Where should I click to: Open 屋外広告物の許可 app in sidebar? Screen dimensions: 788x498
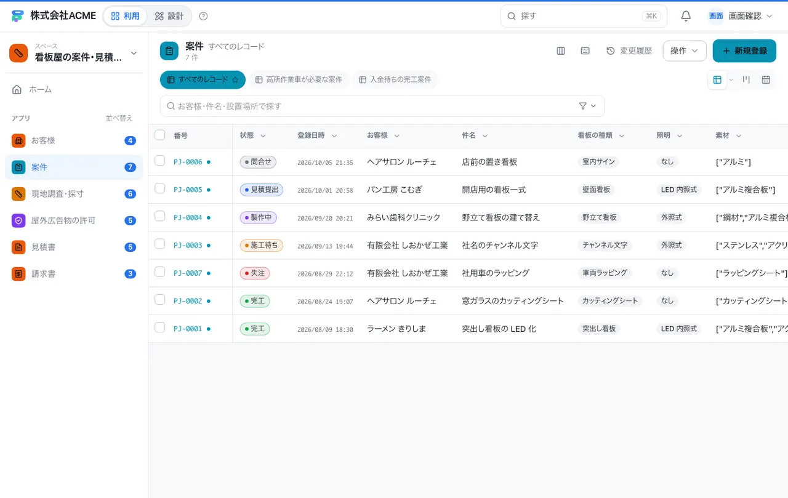[74, 220]
